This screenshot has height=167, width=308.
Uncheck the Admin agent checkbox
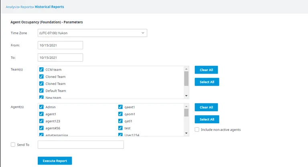41,107
